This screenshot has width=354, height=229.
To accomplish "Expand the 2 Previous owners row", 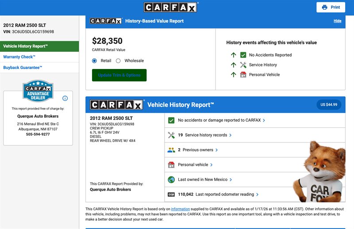I will coord(198,150).
